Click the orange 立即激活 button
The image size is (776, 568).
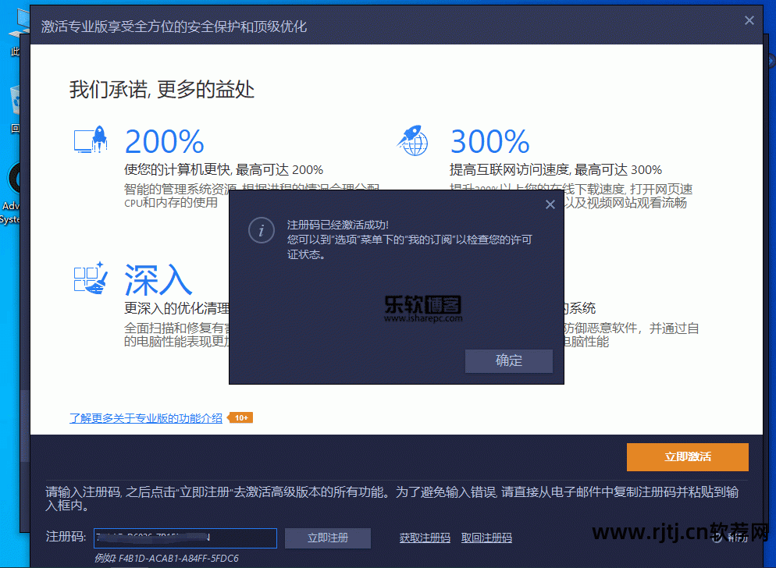tap(687, 456)
